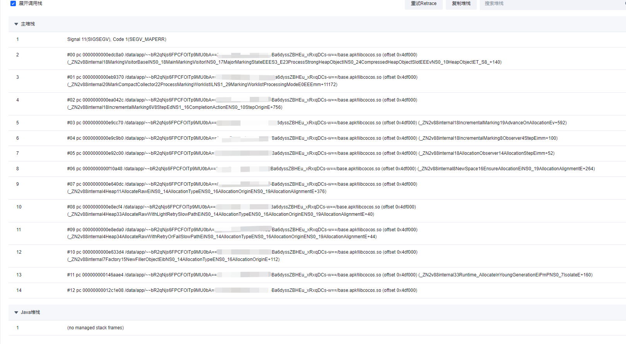The width and height of the screenshot is (626, 344).
Task: Click line number 14 in main stack
Action: coord(19,290)
